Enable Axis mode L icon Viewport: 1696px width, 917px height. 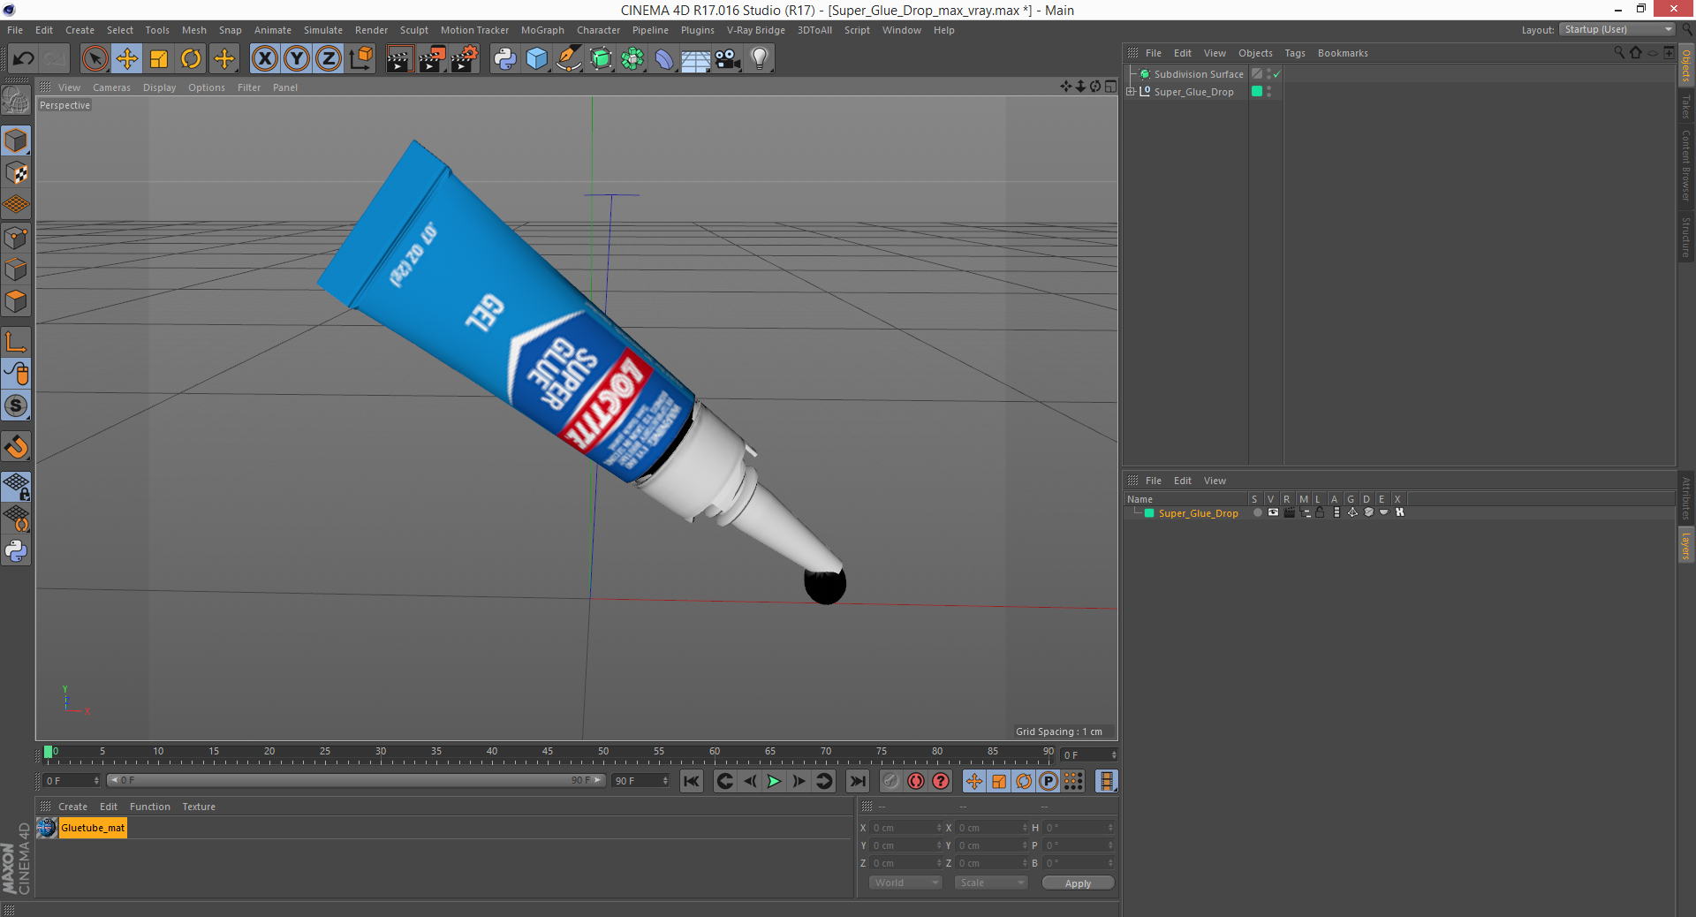click(16, 342)
